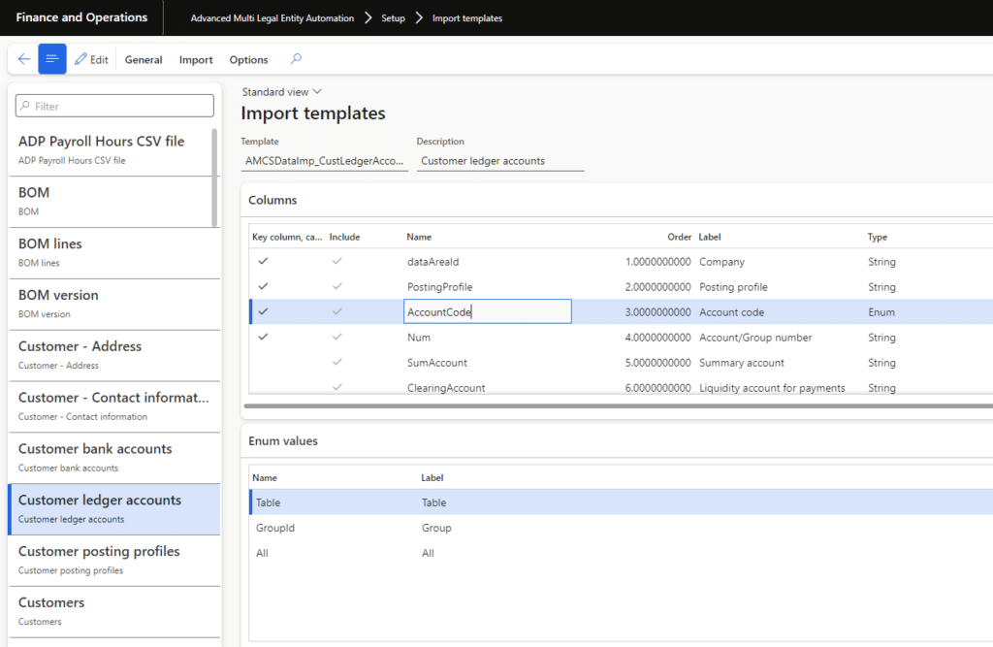The width and height of the screenshot is (993, 647).
Task: Select the BOM version template
Action: point(114,305)
